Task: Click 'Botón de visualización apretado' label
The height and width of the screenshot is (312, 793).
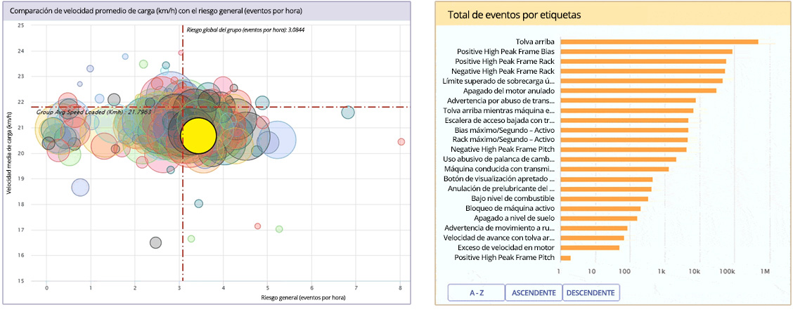Action: click(x=498, y=179)
